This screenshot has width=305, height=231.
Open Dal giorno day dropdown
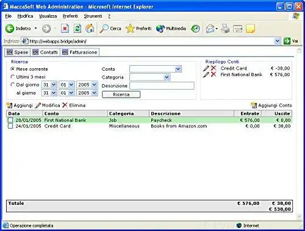[x=49, y=85]
